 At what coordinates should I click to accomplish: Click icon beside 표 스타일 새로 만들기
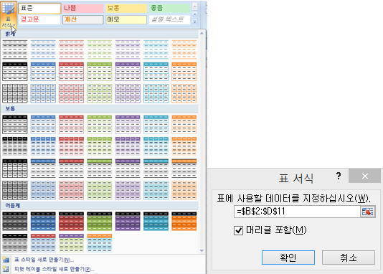[x=6, y=260]
